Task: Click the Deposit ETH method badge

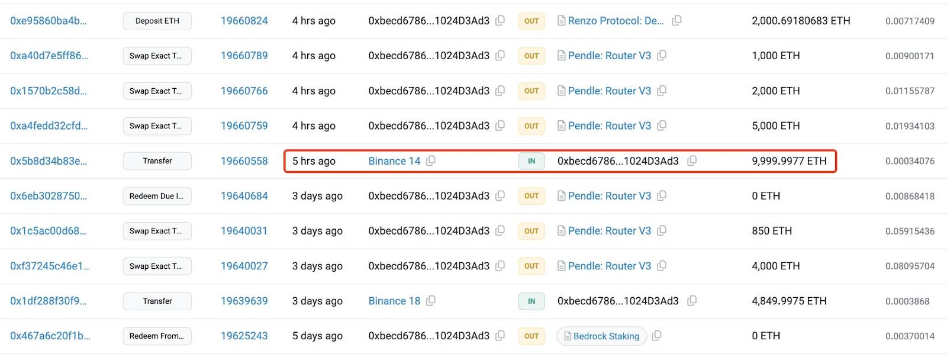Action: (157, 21)
